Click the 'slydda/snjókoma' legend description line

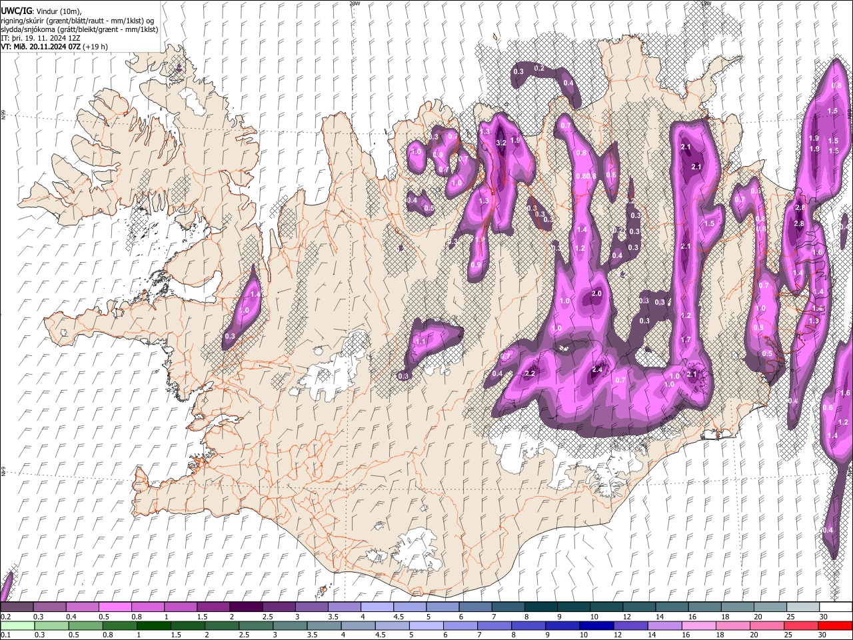click(79, 29)
